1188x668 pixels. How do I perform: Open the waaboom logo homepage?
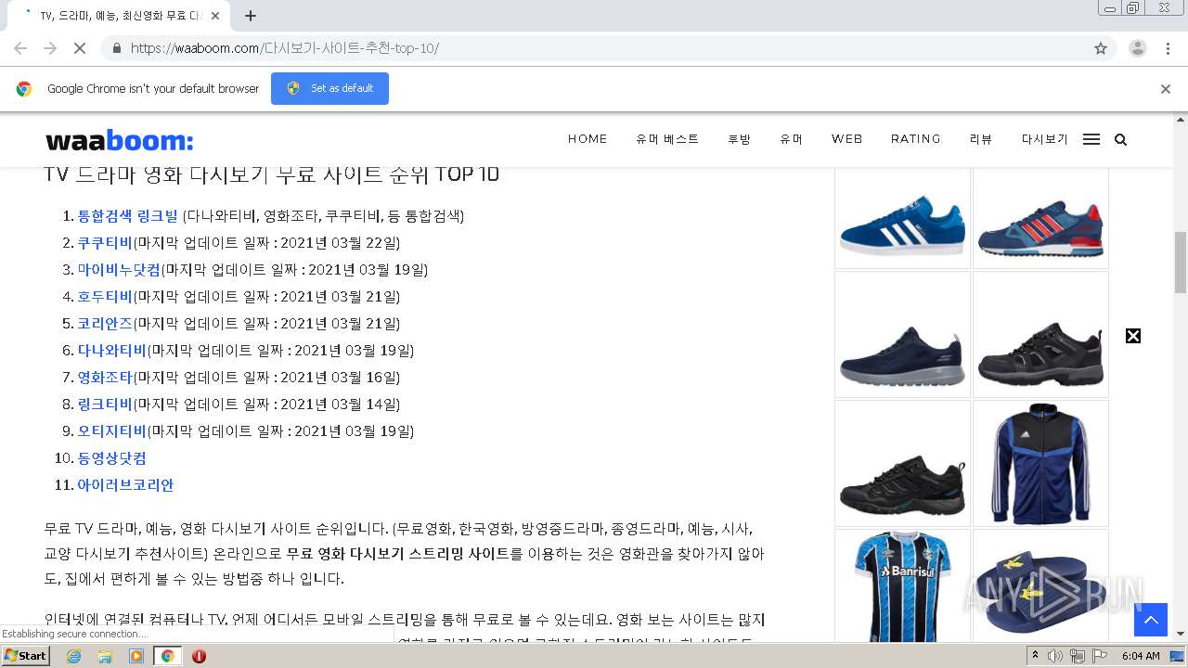tap(120, 140)
